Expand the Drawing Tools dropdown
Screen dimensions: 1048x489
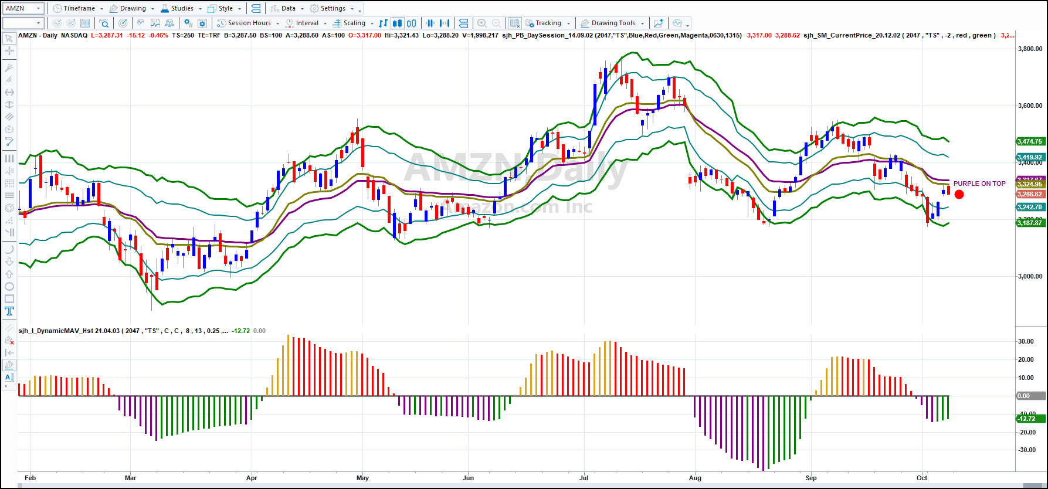coord(642,23)
